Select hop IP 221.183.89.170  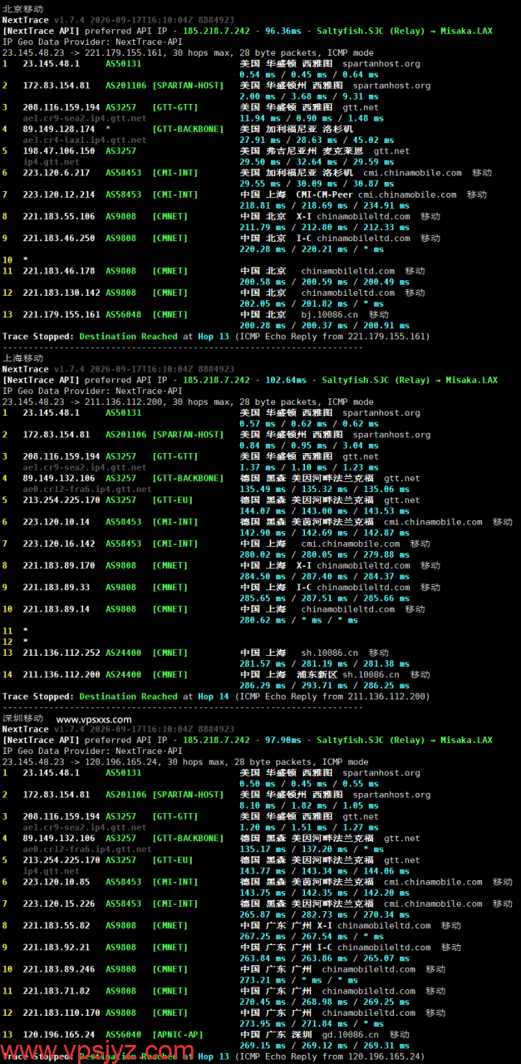(x=59, y=565)
